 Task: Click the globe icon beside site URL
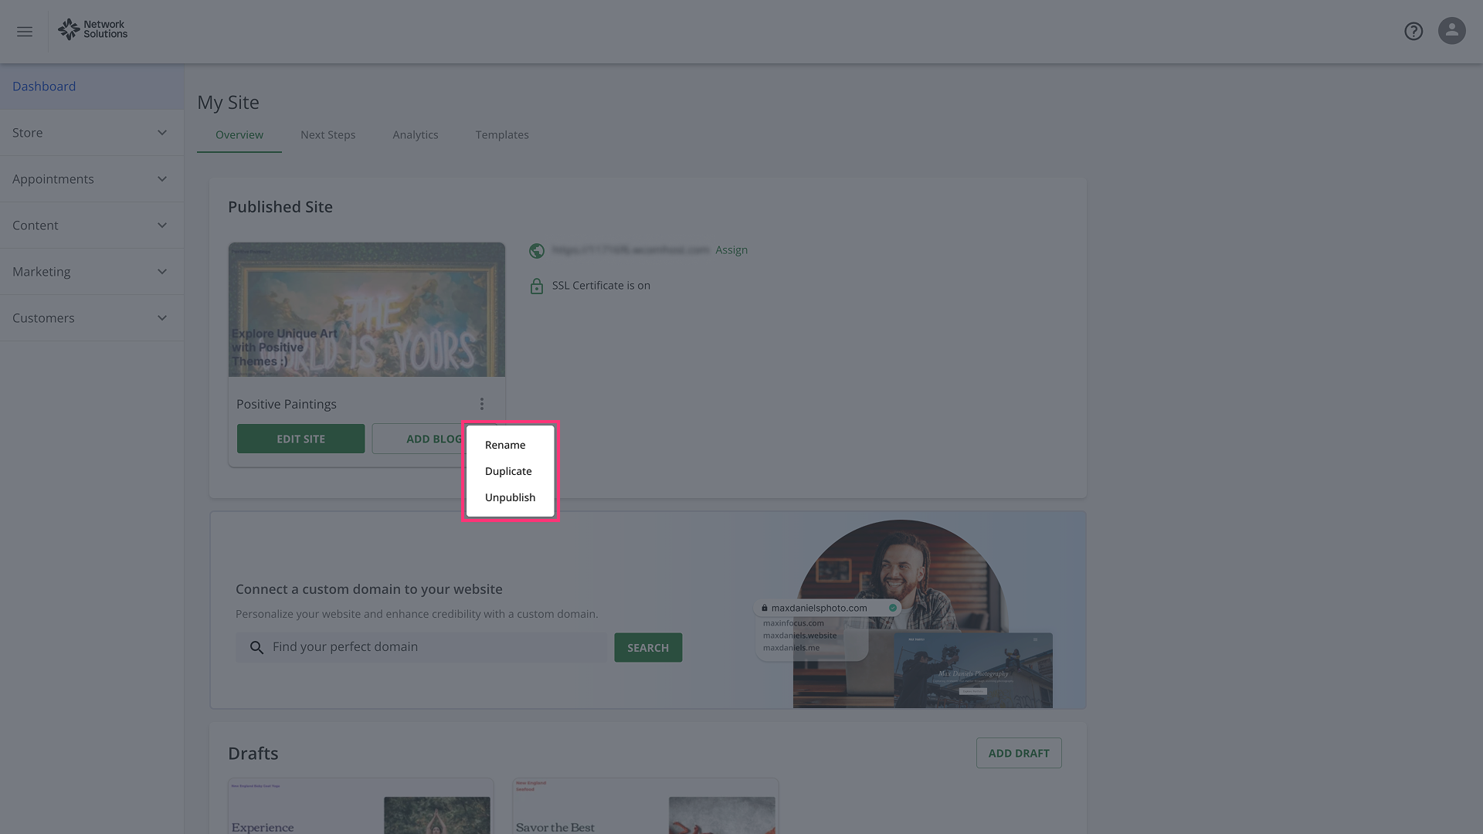coord(537,251)
